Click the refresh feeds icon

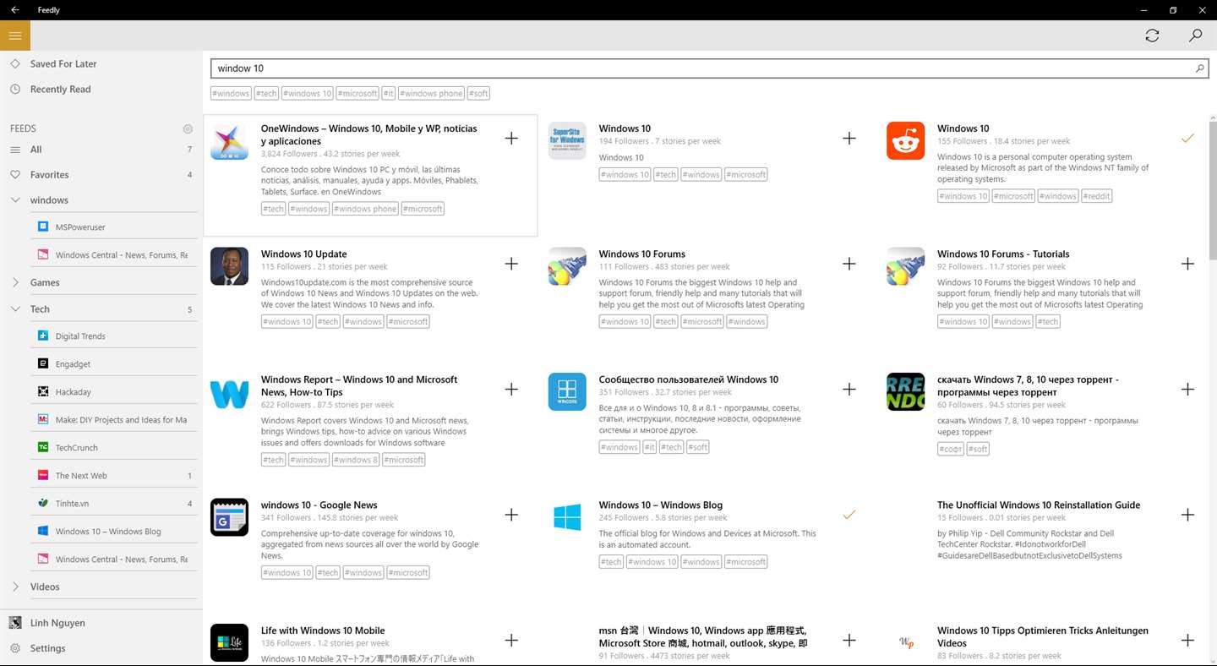[1152, 35]
